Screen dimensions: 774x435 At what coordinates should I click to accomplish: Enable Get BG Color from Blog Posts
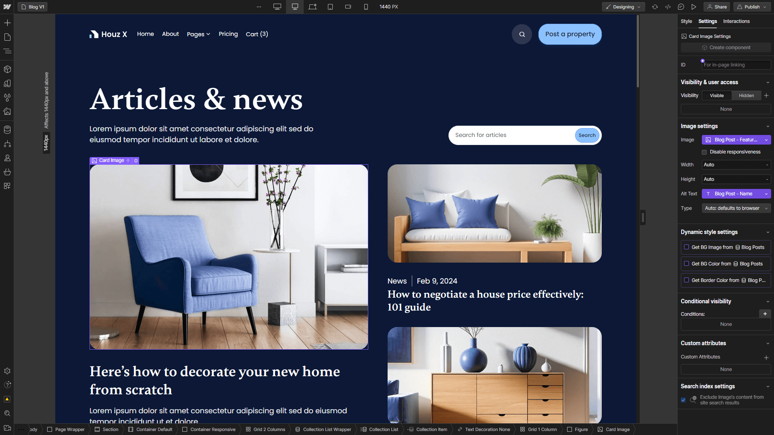tap(686, 263)
